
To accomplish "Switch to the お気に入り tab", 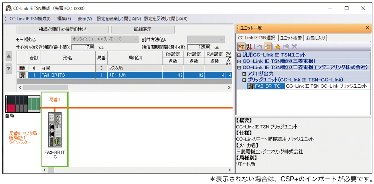I will (315, 38).
